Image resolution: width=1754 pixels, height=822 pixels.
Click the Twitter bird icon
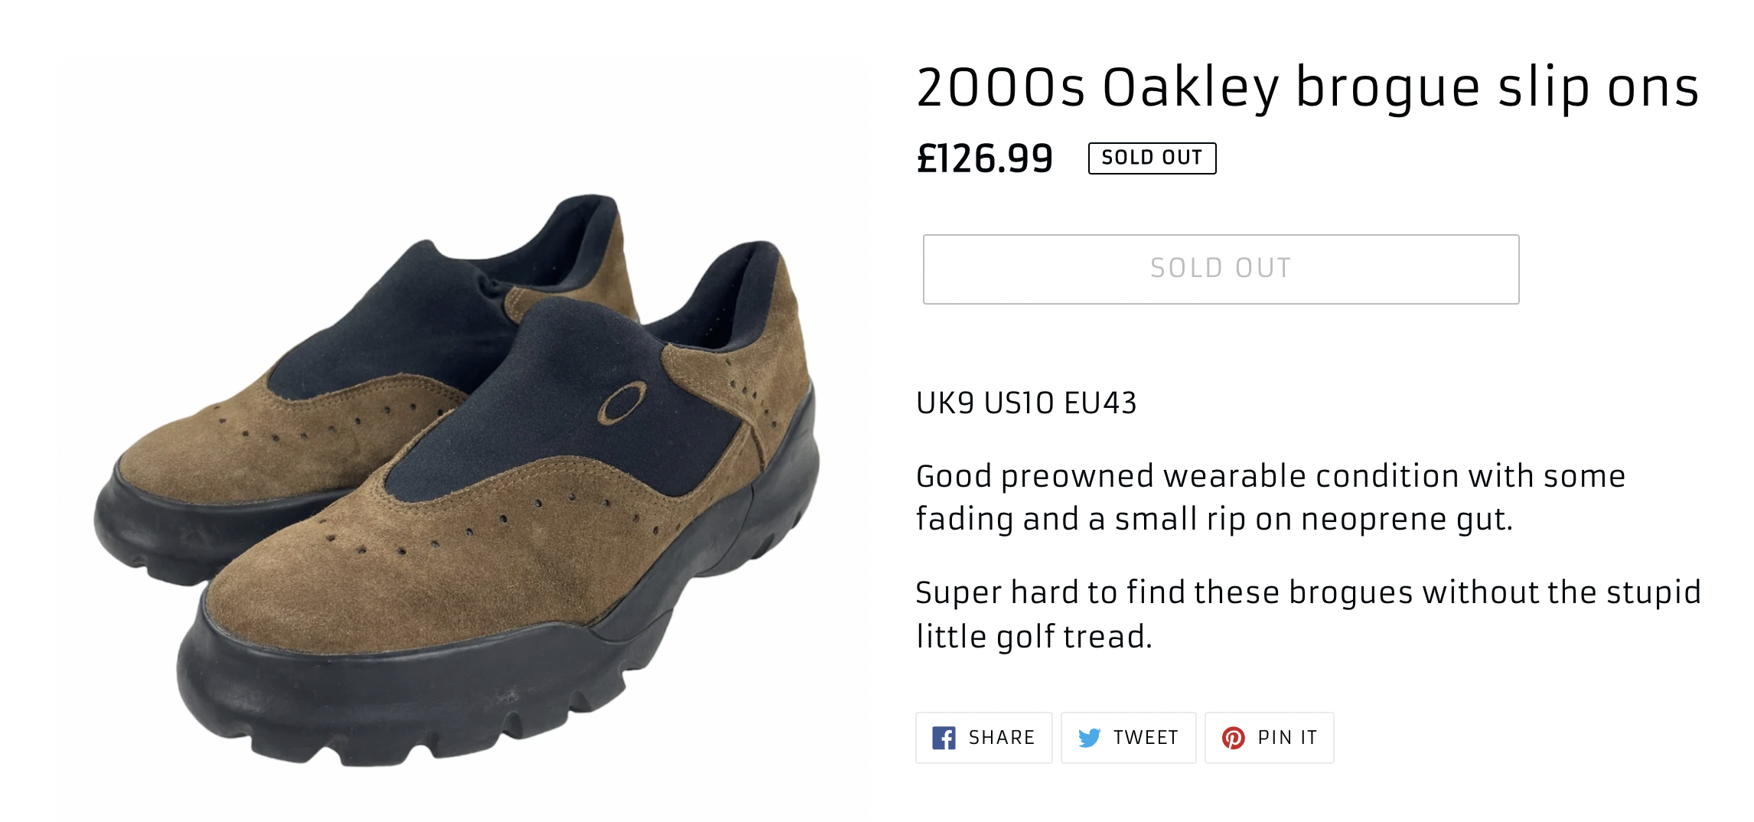(x=1089, y=738)
